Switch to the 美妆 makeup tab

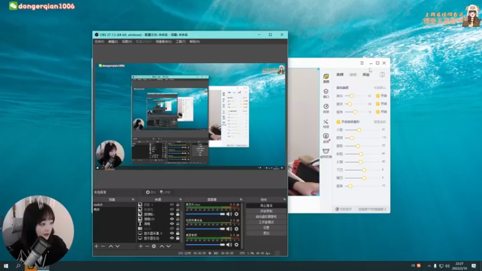366,75
